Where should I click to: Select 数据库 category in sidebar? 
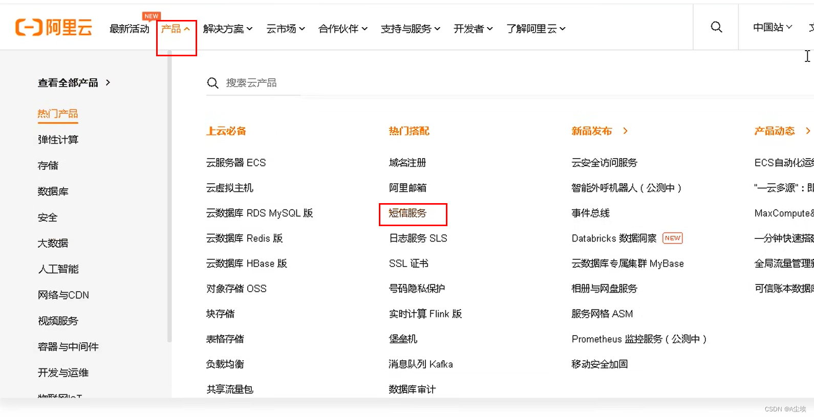pyautogui.click(x=53, y=191)
